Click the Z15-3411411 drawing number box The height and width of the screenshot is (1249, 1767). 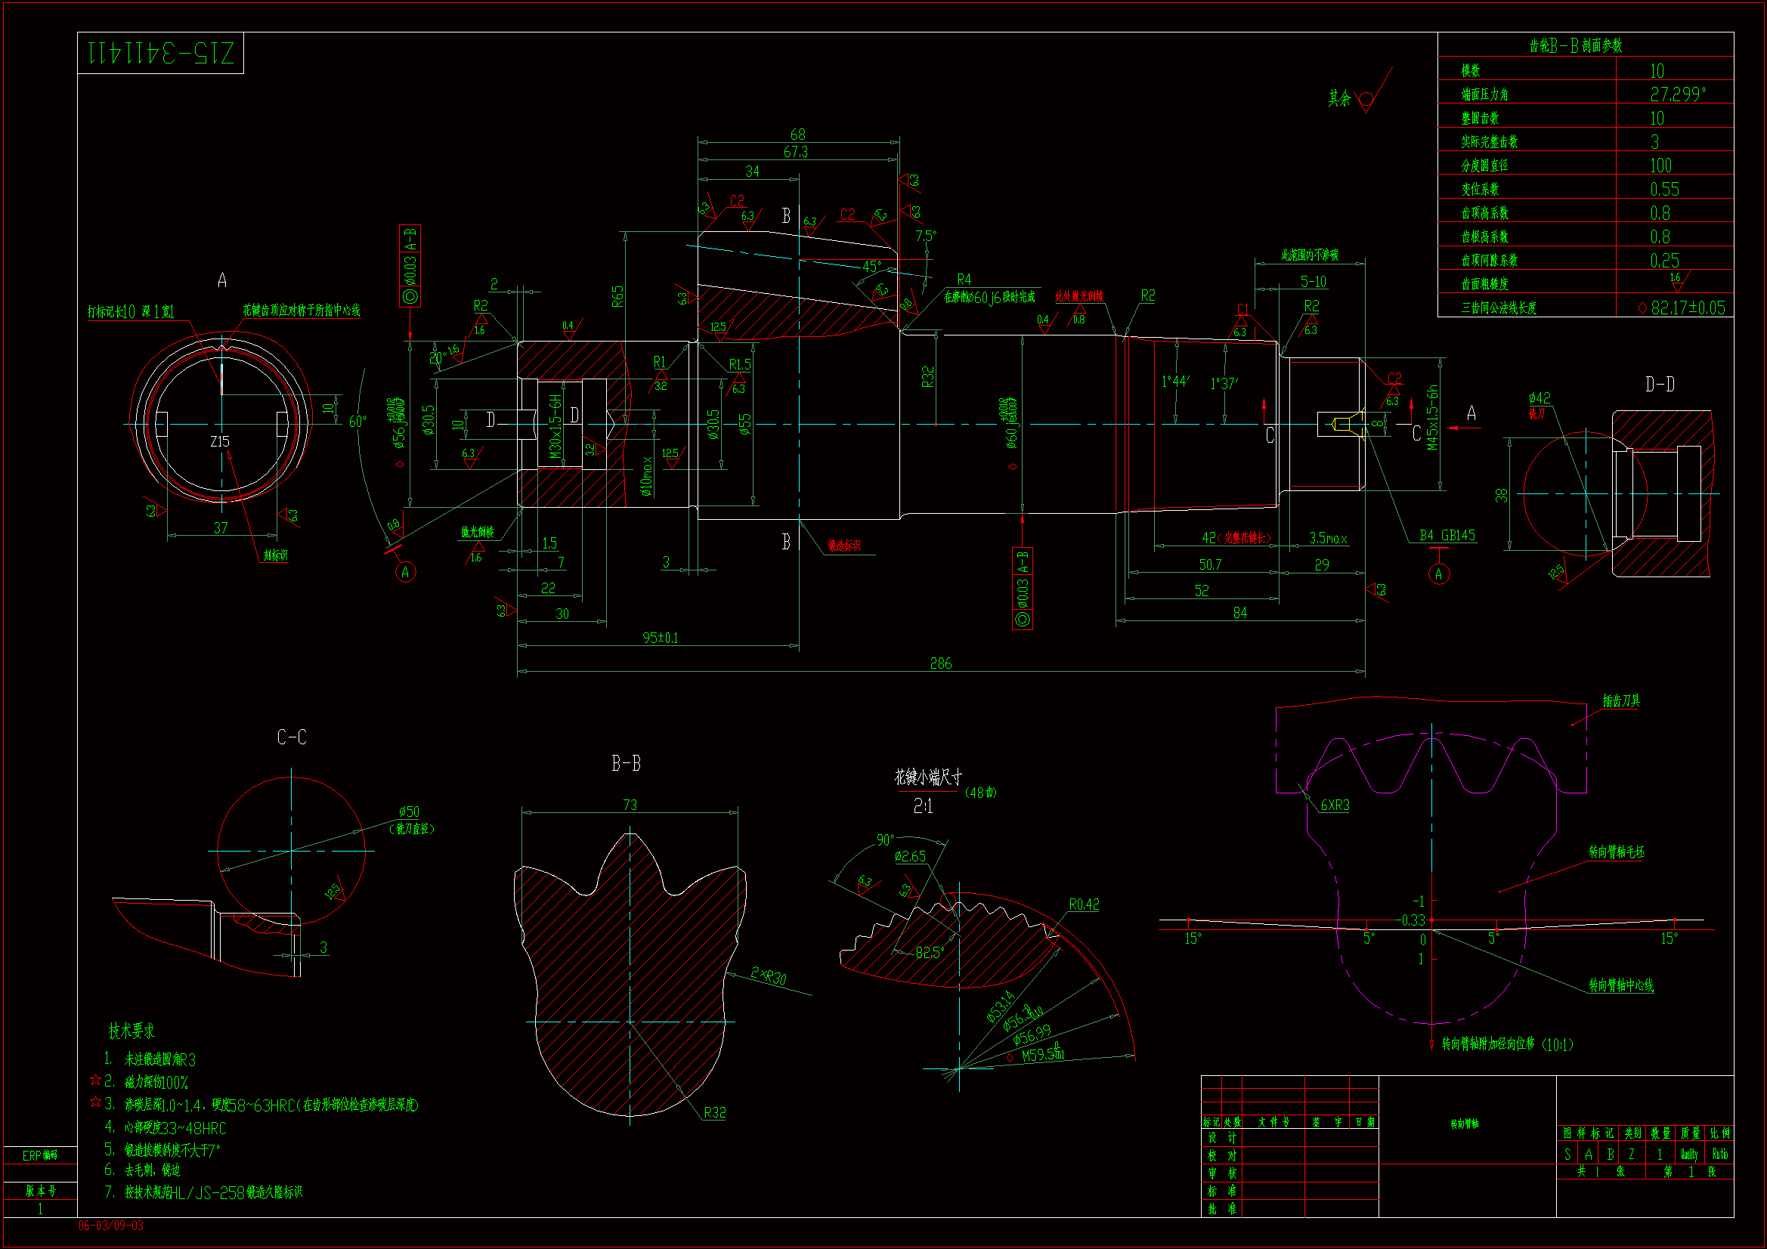tap(160, 53)
